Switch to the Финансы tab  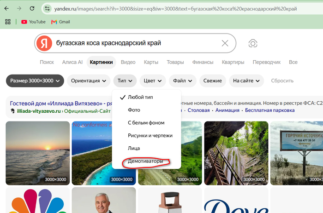coord(203,62)
